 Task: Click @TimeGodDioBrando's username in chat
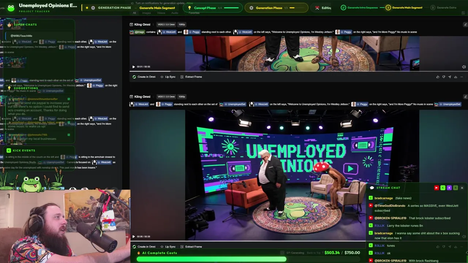390,206
